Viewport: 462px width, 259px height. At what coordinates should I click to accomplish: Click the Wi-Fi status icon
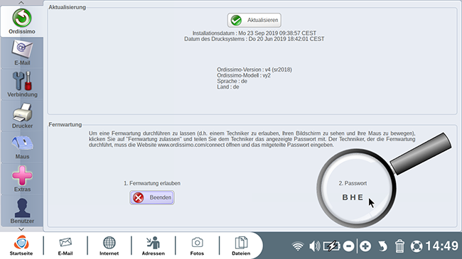[x=298, y=246]
